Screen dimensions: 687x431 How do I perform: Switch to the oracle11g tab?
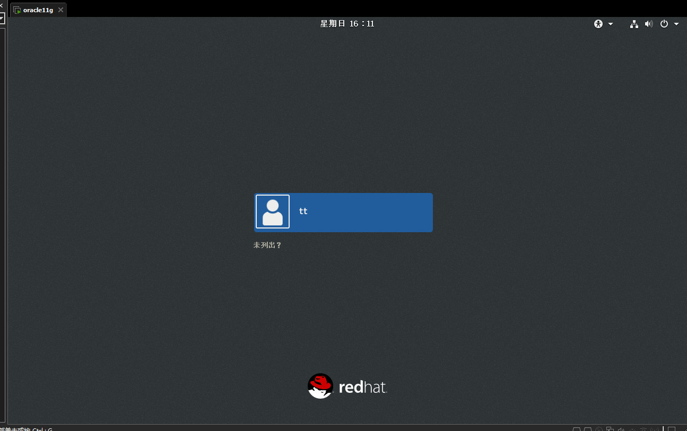pyautogui.click(x=38, y=10)
